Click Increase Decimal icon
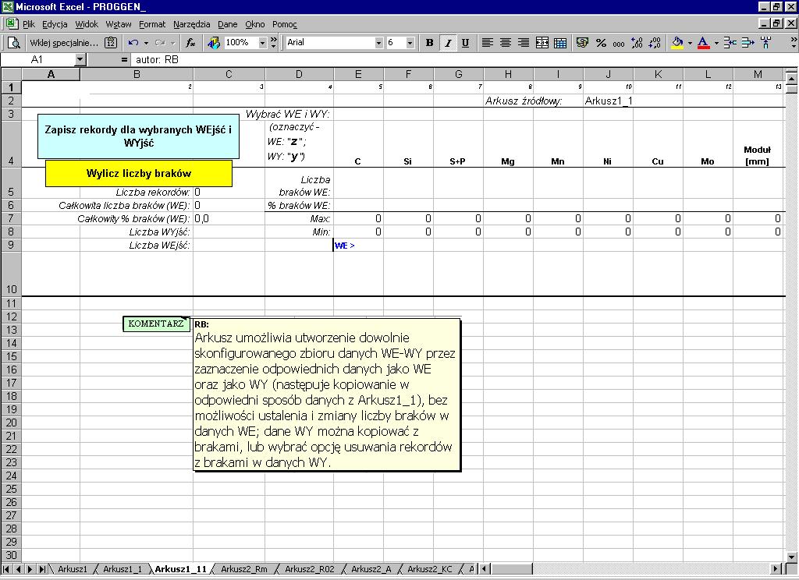This screenshot has height=580, width=799. click(637, 43)
